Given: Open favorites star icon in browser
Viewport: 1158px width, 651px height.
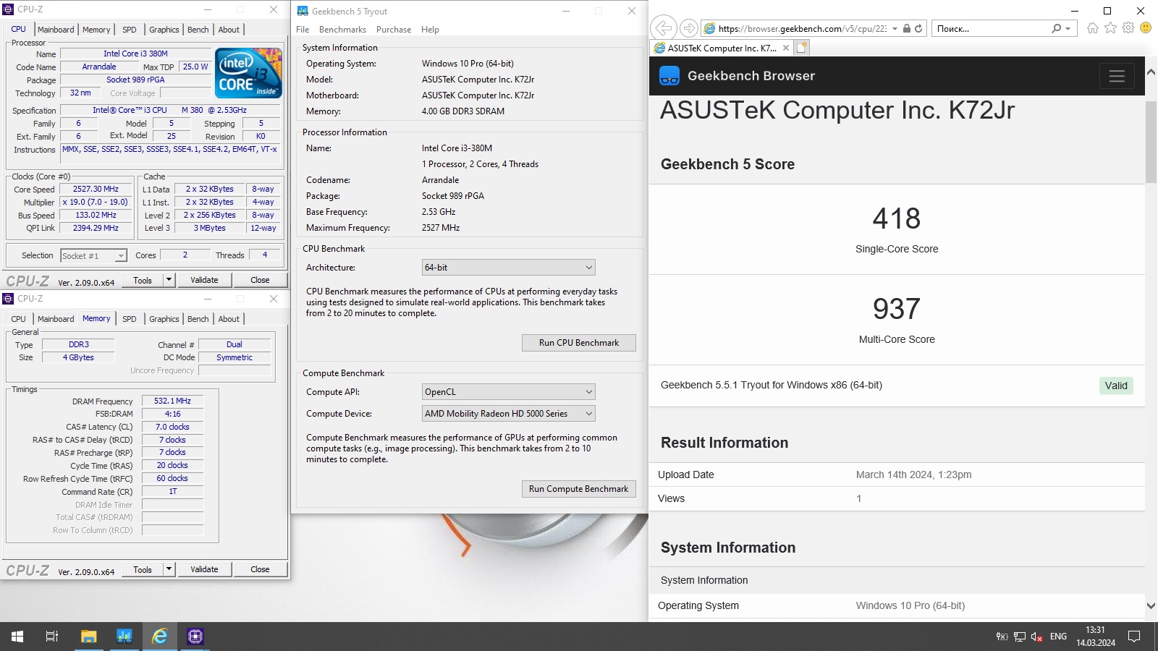Looking at the screenshot, I should coord(1111,28).
